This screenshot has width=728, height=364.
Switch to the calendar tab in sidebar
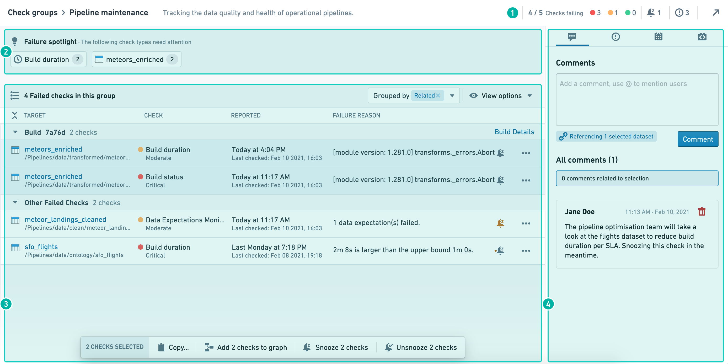(x=658, y=37)
